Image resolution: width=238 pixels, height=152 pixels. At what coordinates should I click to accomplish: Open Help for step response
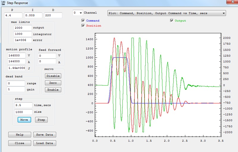click(20, 135)
